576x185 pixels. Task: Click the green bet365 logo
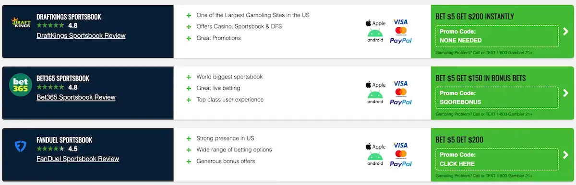[x=20, y=85]
